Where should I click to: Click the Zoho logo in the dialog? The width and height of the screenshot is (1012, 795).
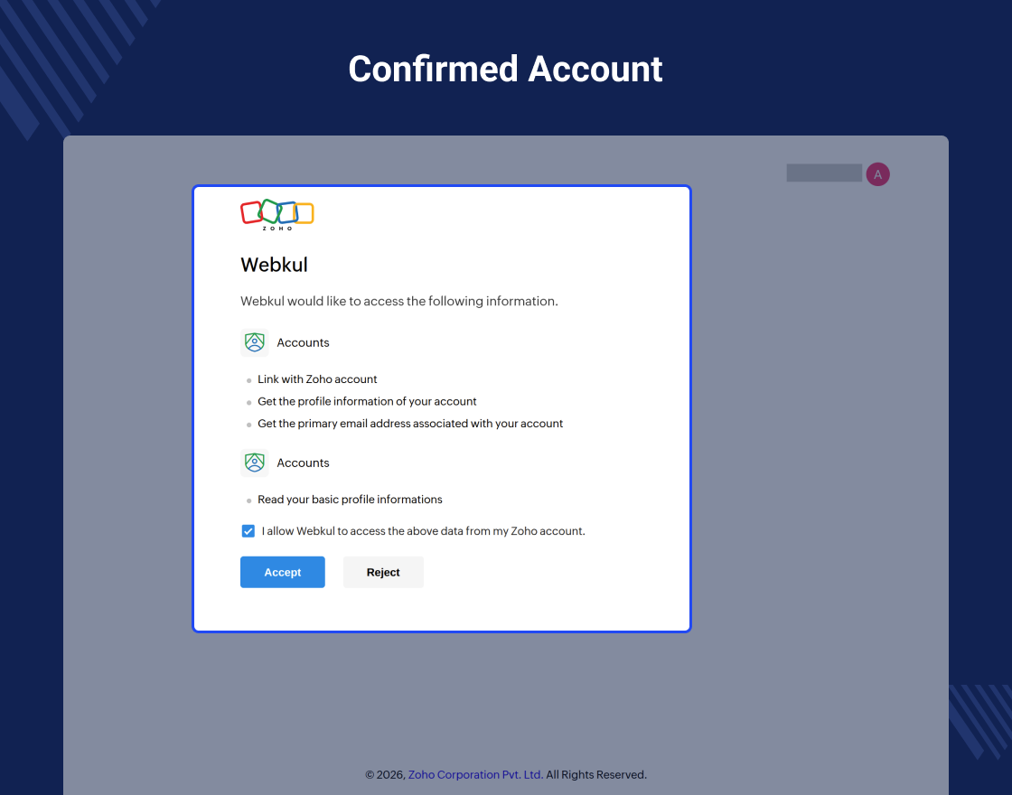click(x=276, y=215)
